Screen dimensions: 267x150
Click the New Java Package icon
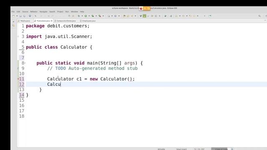108,16
